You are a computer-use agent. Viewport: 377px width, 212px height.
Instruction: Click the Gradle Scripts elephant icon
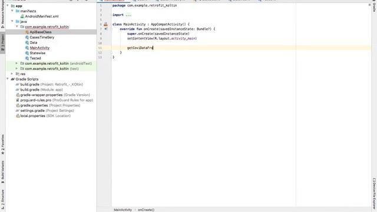tap(13, 79)
